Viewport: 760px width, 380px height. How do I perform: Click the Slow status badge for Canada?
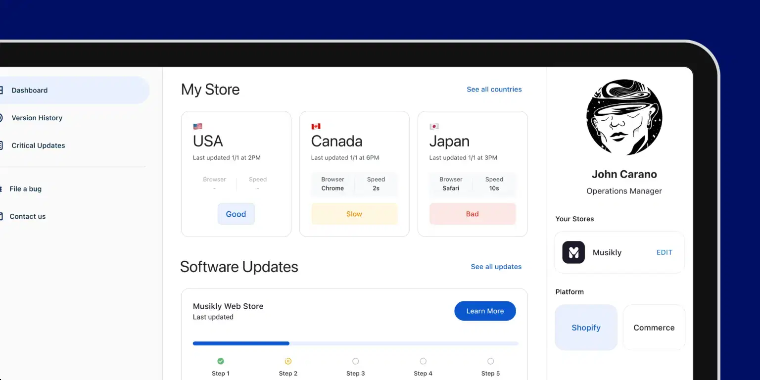pyautogui.click(x=354, y=214)
